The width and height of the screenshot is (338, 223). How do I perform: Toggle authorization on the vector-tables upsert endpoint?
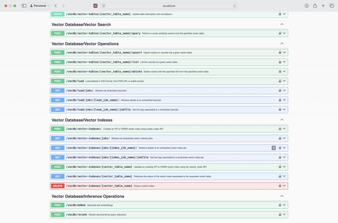pyautogui.click(x=280, y=52)
